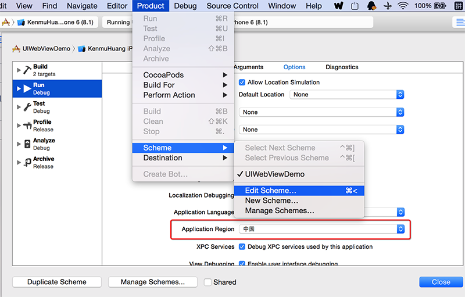Switch to the Options tab
465x297 pixels.
tap(294, 67)
